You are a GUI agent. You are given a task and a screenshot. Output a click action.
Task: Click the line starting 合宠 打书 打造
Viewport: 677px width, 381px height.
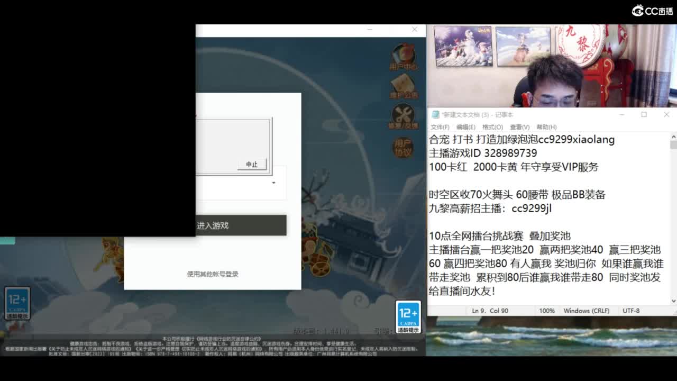(522, 139)
